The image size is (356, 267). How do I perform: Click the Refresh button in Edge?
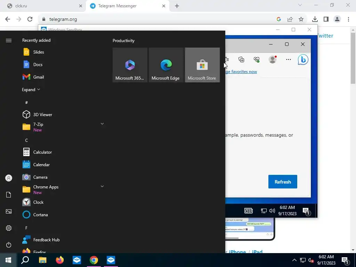tap(283, 181)
